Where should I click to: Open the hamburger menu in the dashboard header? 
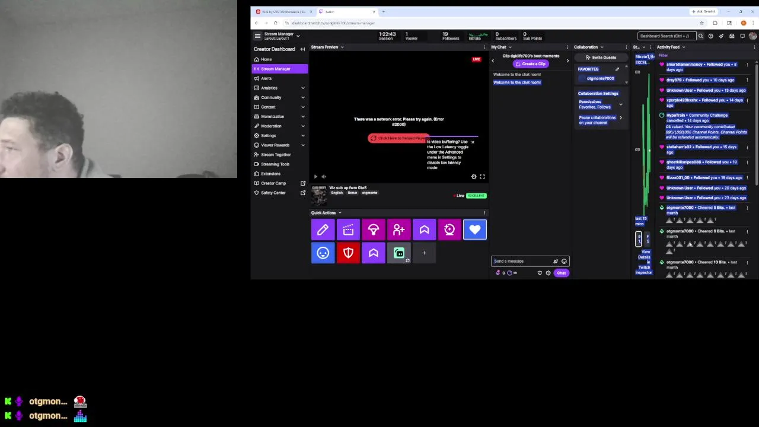(x=257, y=36)
